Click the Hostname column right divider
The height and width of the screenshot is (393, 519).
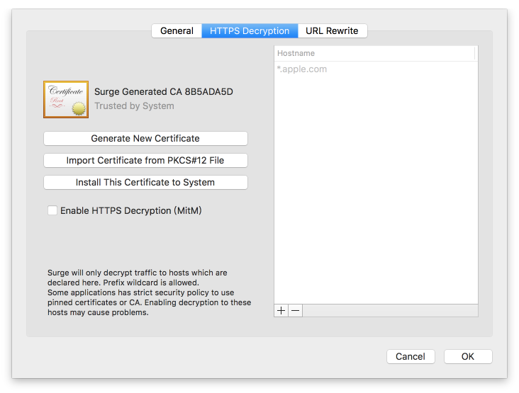475,53
